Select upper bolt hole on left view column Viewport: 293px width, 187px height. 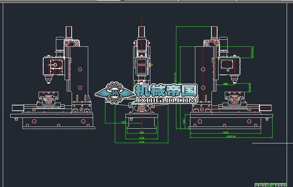80,69
